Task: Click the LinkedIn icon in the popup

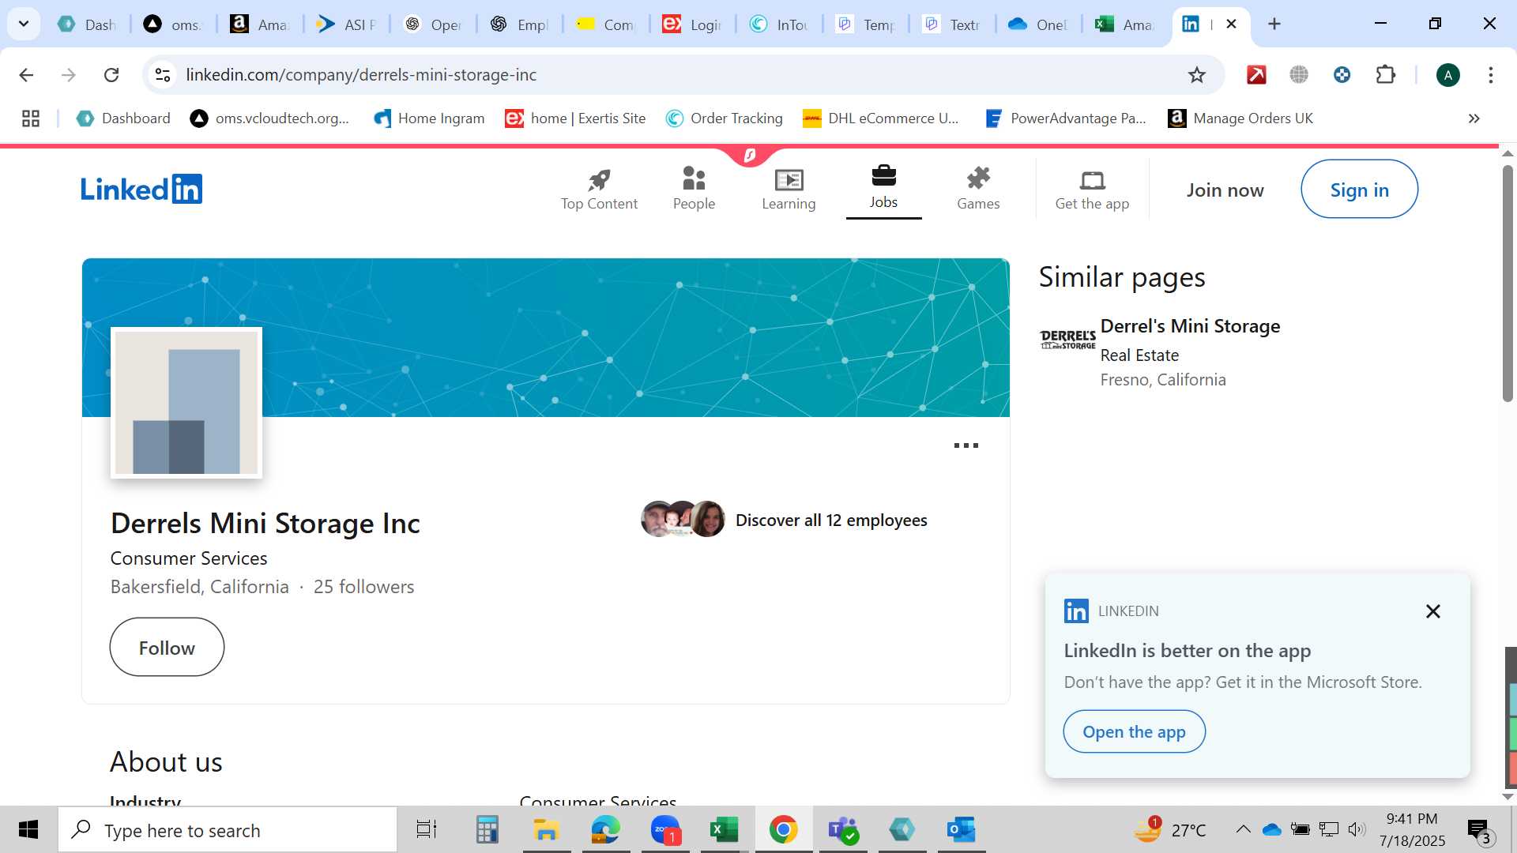Action: (x=1076, y=611)
